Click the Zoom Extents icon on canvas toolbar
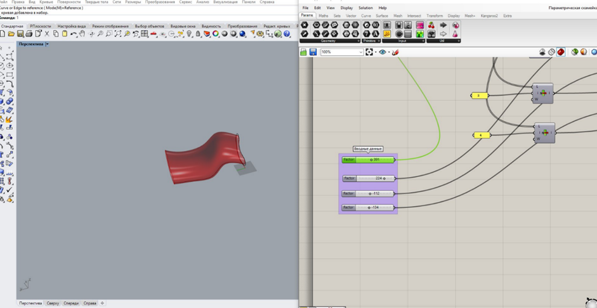This screenshot has height=308, width=597. (369, 52)
